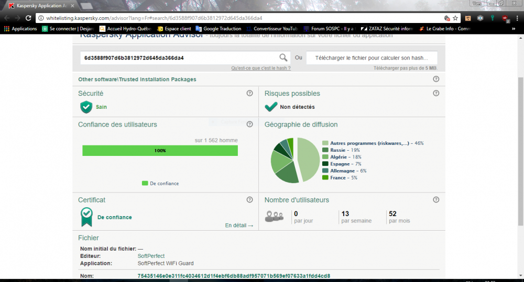Click the France legend color swatch
This screenshot has width=524, height=282.
click(325, 177)
